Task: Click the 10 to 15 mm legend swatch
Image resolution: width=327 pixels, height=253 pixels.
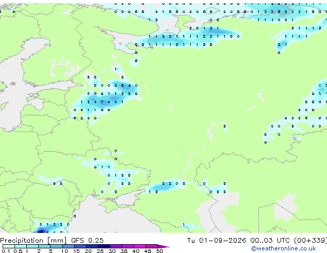Action: pos(68,246)
